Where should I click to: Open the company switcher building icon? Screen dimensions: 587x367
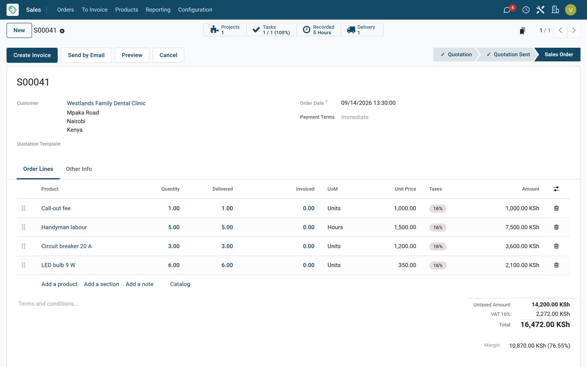pos(555,10)
